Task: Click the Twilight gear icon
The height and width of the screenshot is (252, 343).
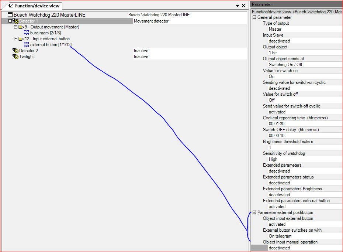Action: tap(15, 57)
